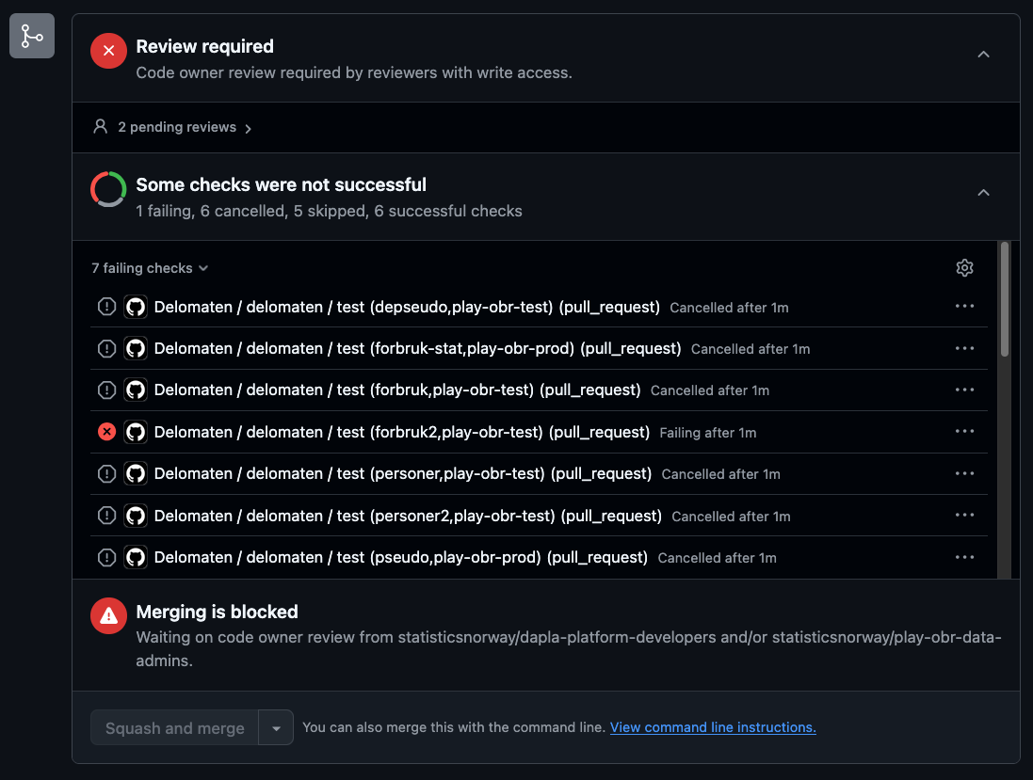Viewport: 1033px width, 780px height.
Task: Open more options for forbruk-stat check
Action: coord(964,348)
